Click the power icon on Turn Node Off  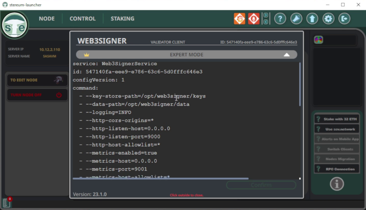pos(59,95)
